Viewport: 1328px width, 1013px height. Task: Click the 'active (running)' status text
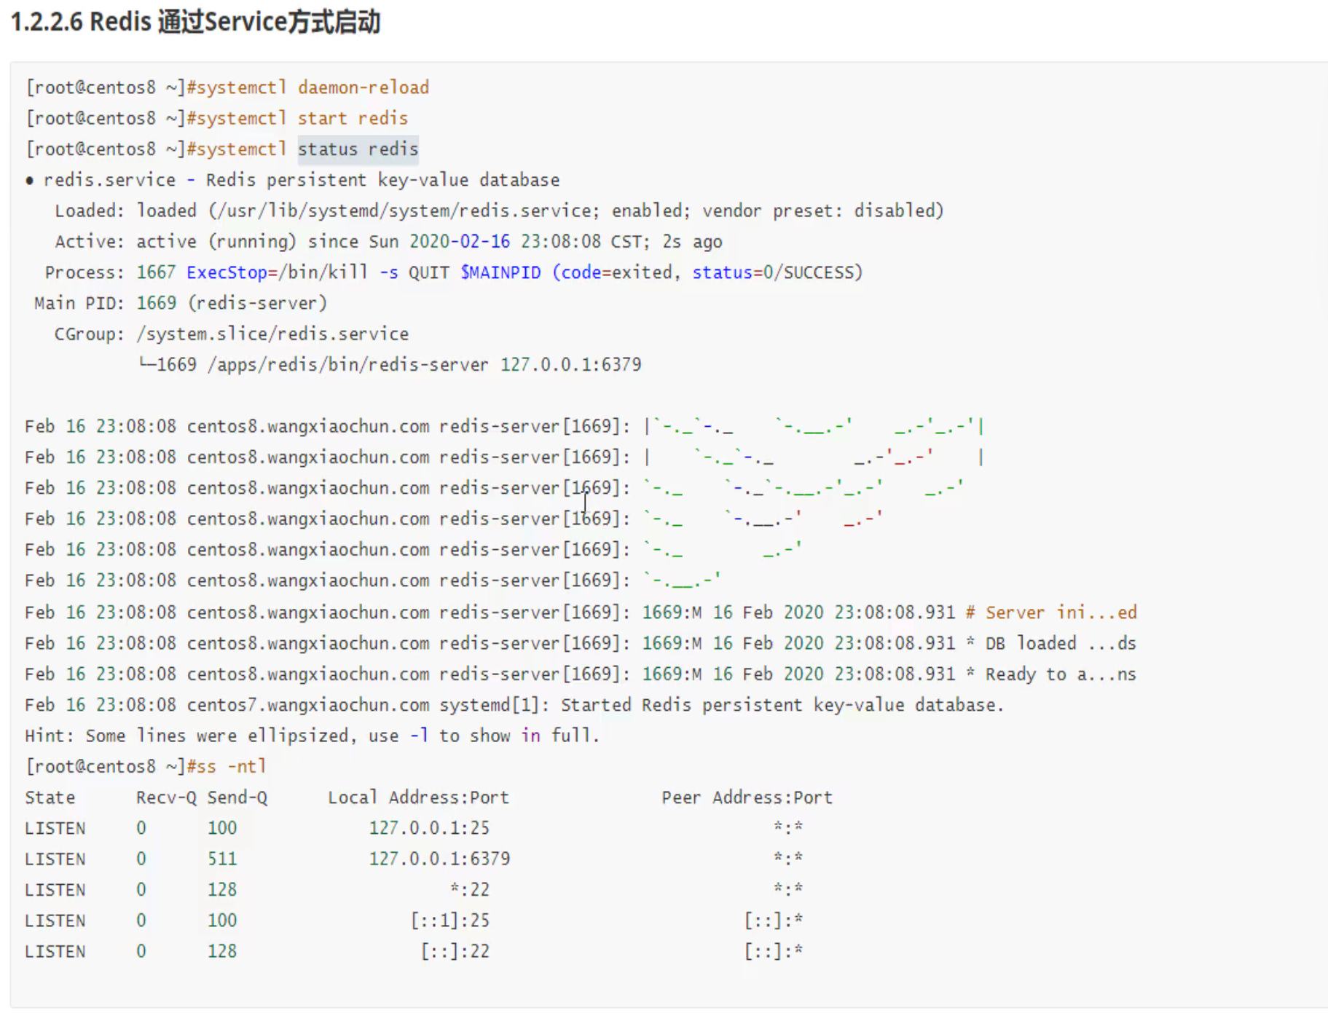(x=216, y=241)
